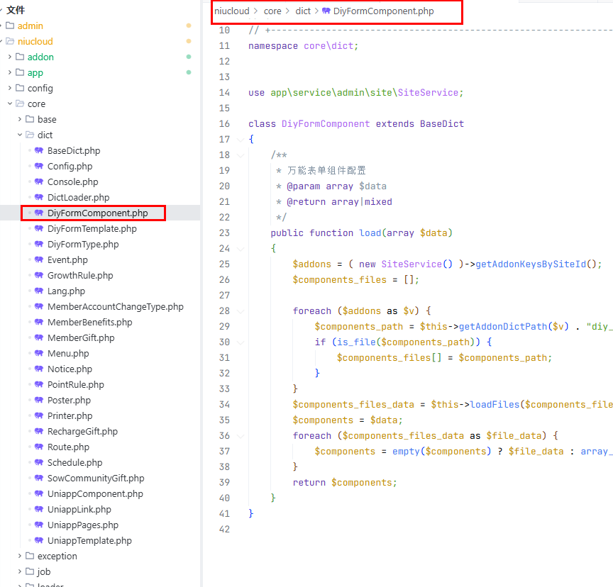Expand the base folder arrow
613x587 pixels.
20,119
